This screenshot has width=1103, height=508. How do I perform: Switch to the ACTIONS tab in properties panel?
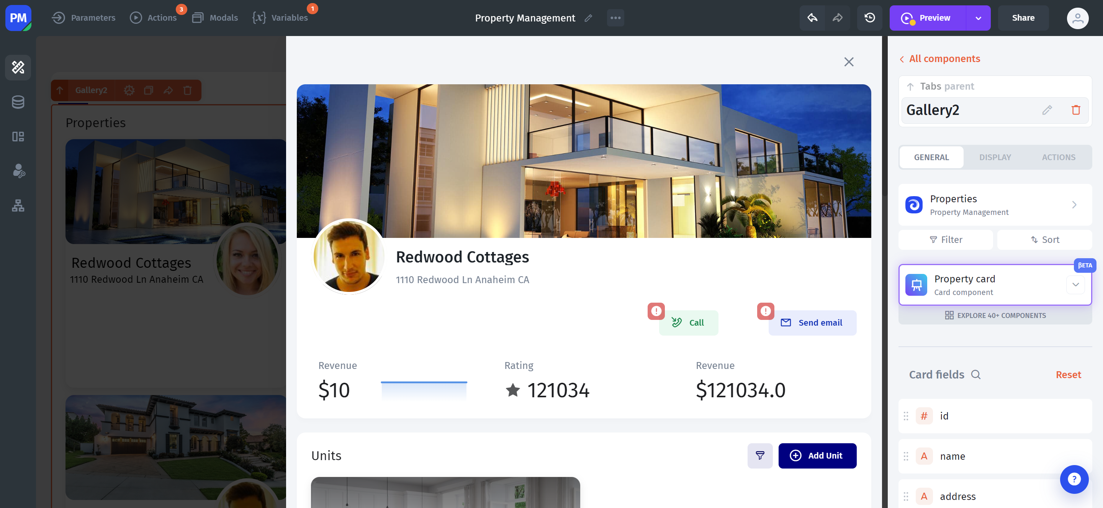pos(1059,157)
